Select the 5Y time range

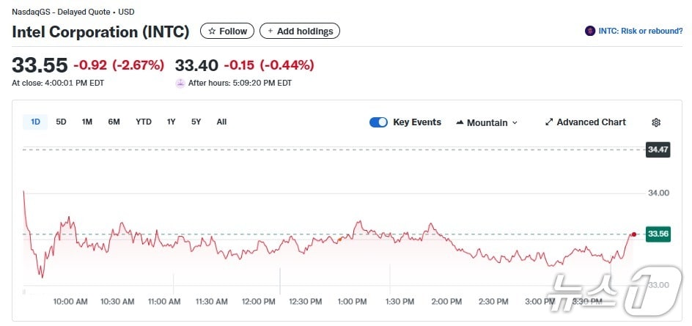pos(196,122)
